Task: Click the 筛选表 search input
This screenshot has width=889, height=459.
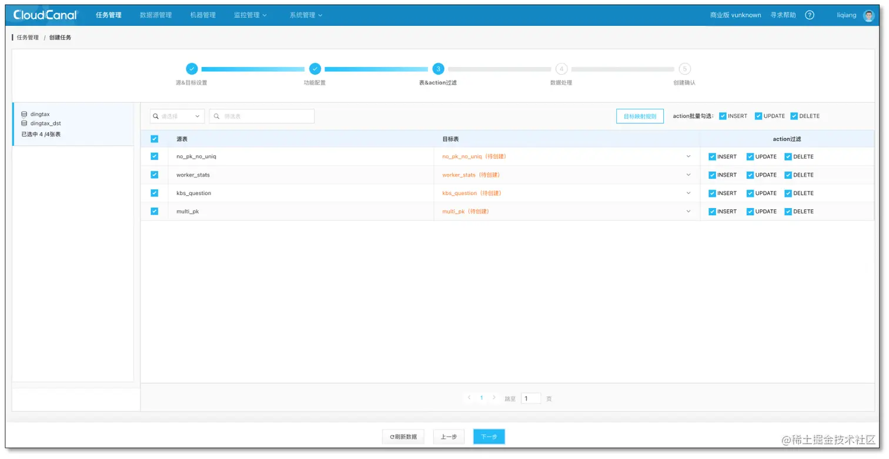Action: [262, 116]
